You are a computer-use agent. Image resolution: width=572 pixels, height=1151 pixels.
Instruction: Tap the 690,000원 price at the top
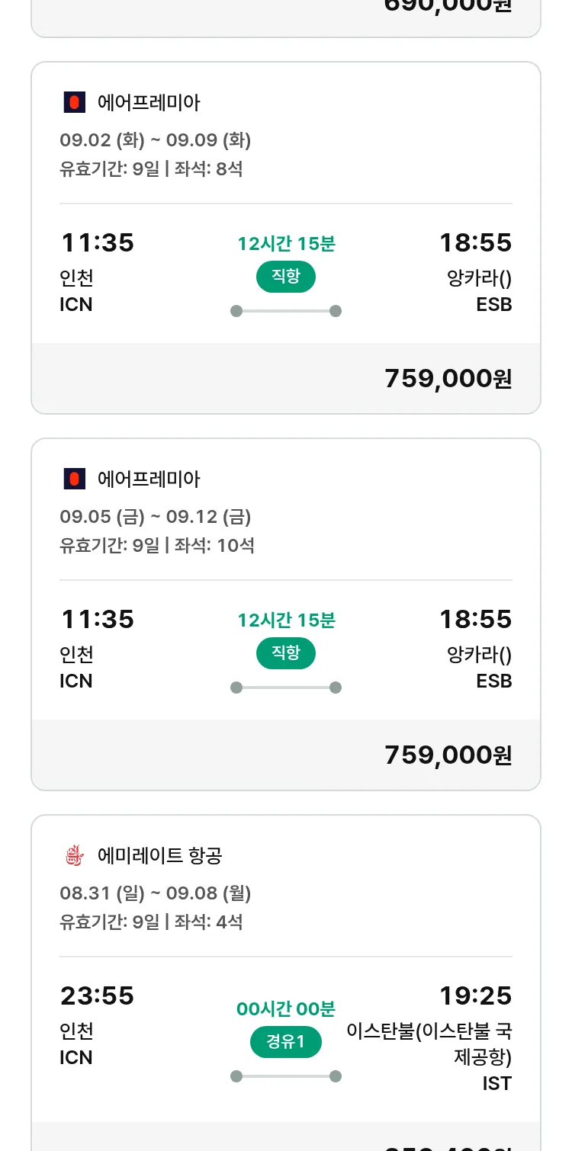tap(448, 6)
